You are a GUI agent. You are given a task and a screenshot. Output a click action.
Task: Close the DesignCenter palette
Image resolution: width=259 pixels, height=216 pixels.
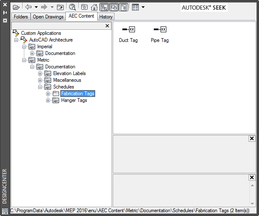coord(5,5)
